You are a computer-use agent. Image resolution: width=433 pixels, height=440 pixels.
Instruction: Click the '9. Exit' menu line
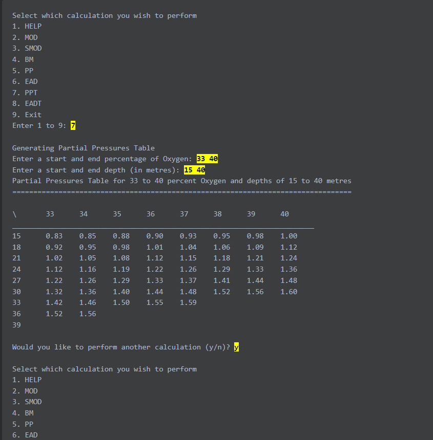(27, 115)
